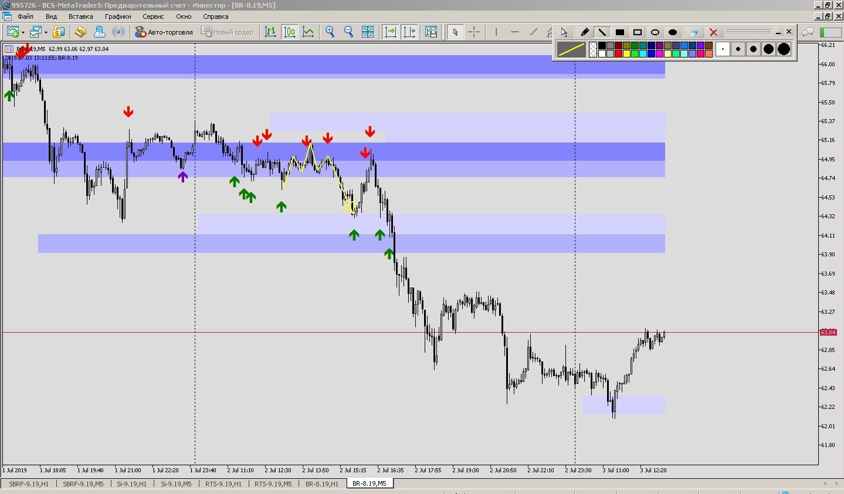Image resolution: width=844 pixels, height=494 pixels.
Task: Toggle chart auto-scroll to the end
Action: tap(391, 32)
